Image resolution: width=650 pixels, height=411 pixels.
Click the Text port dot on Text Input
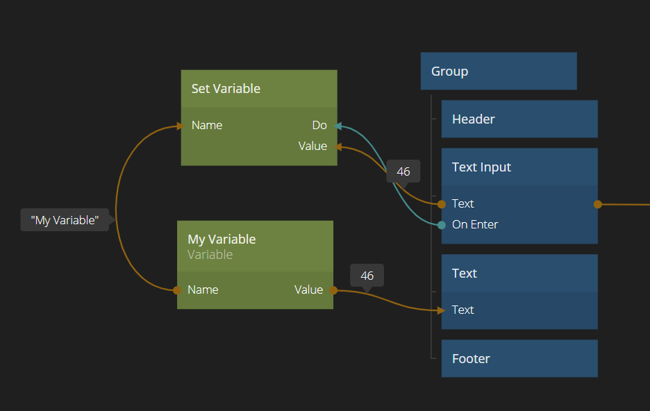[x=442, y=204]
